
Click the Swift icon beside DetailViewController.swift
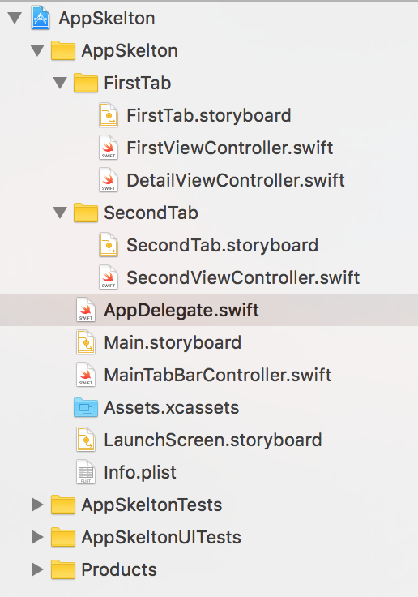(109, 180)
